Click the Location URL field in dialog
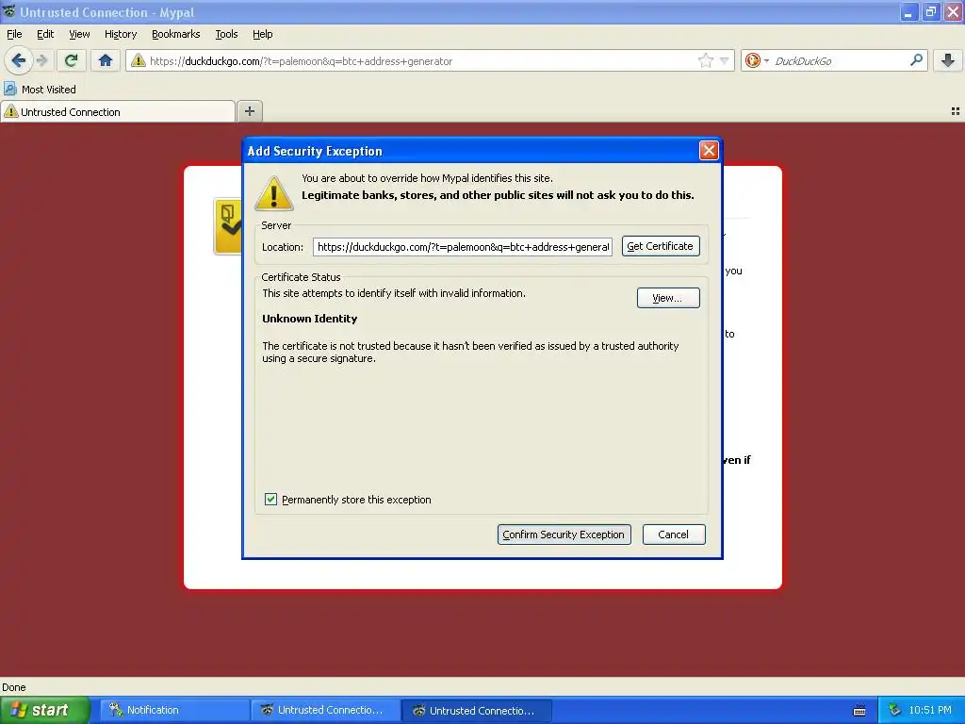 [462, 247]
